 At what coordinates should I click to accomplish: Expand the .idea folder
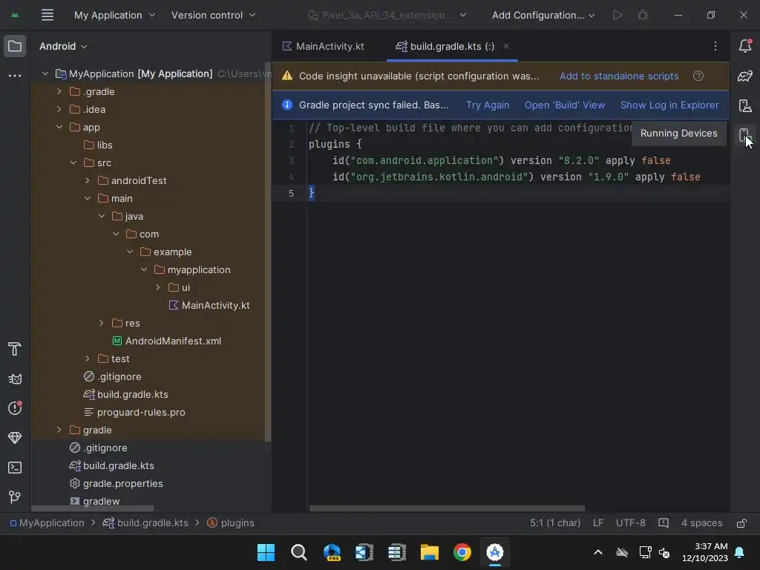pos(59,110)
